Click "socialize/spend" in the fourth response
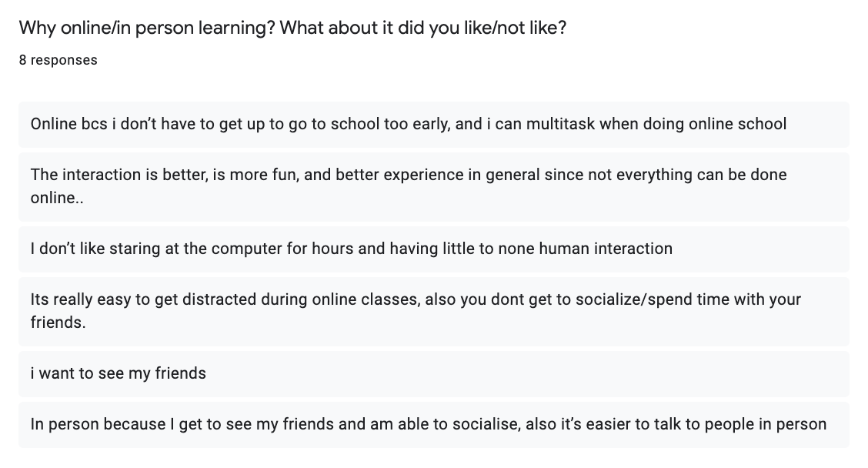 point(607,299)
